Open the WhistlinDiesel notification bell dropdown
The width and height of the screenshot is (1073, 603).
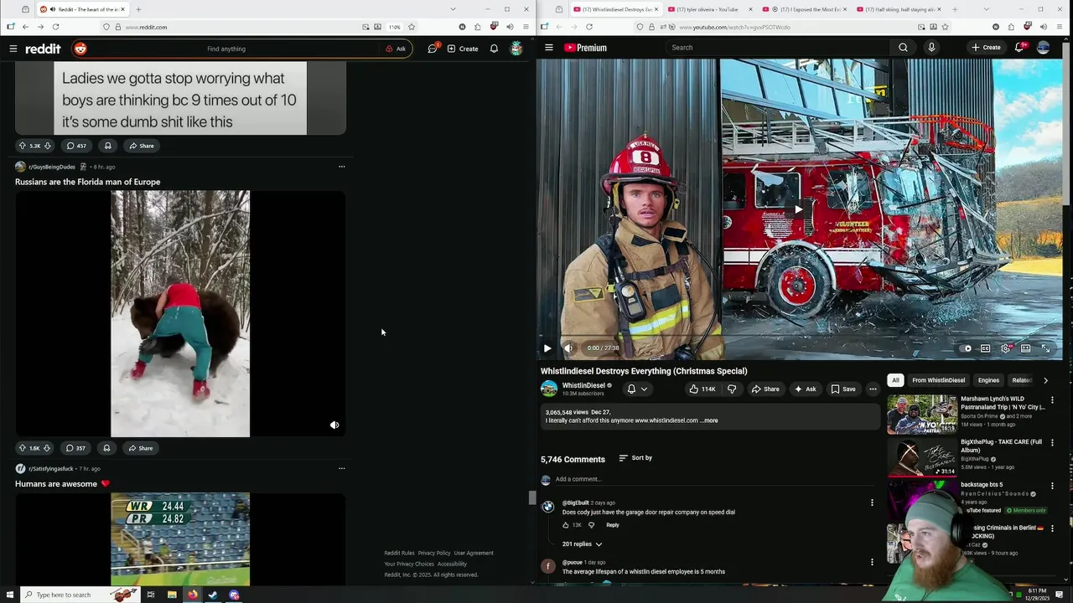tap(637, 389)
